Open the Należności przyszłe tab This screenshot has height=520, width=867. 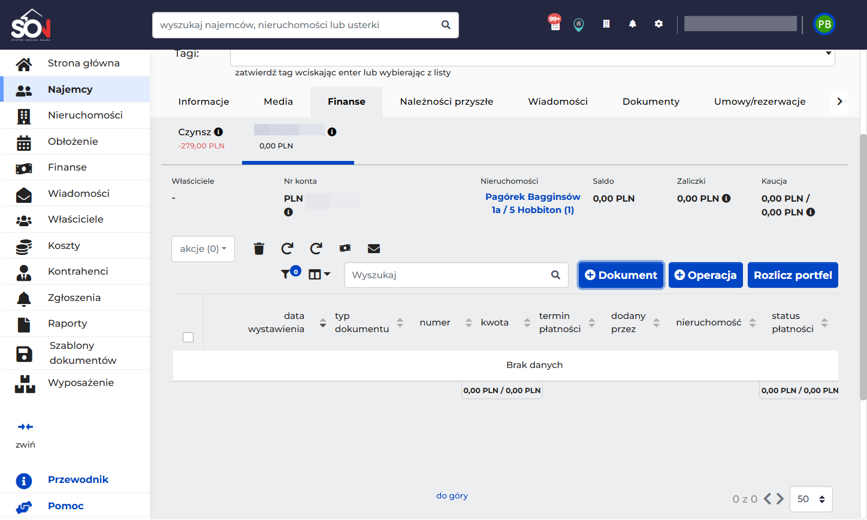pyautogui.click(x=447, y=102)
